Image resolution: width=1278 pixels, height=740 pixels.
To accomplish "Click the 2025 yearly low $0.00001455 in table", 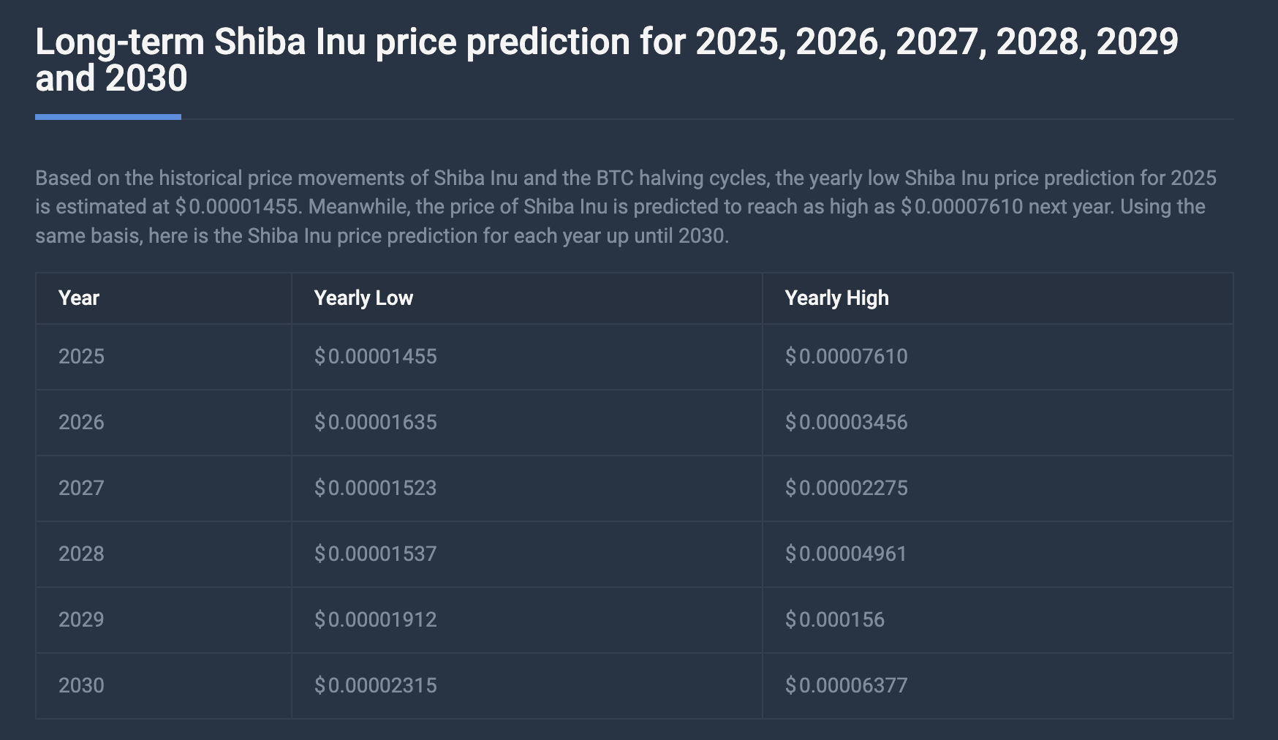I will point(376,357).
